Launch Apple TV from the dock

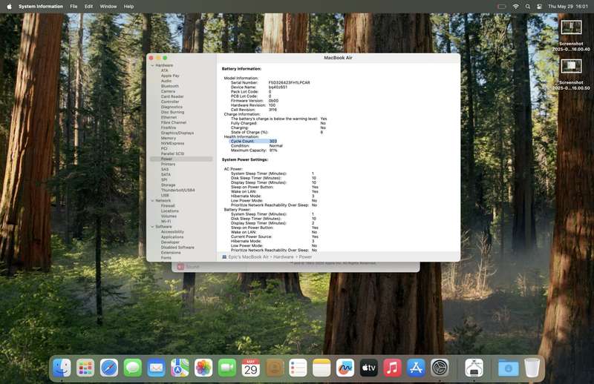point(368,368)
